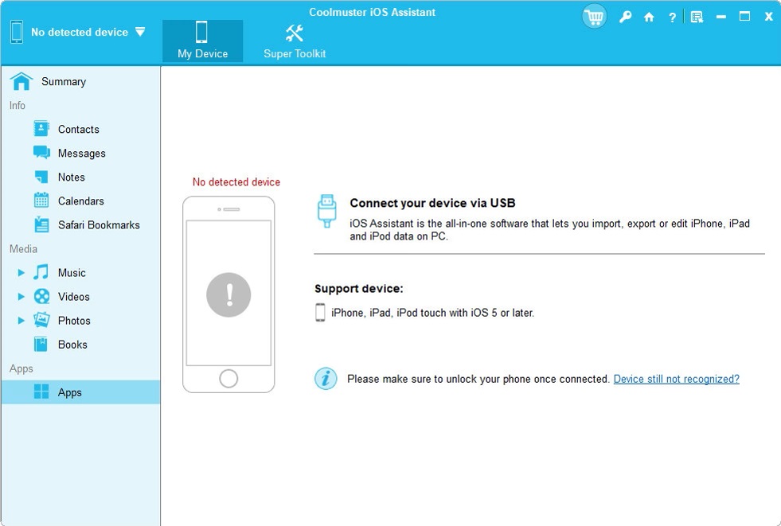781x526 pixels.
Task: Go to the home icon in title bar
Action: [x=649, y=18]
